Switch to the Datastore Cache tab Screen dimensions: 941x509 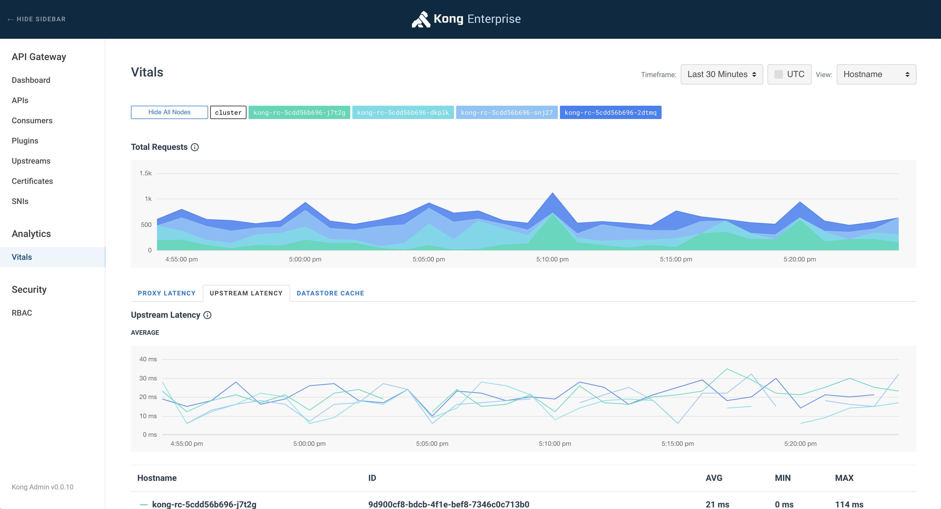pos(330,293)
